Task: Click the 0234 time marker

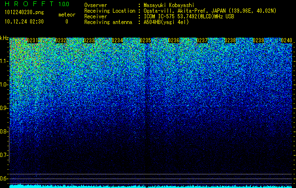Action: pyautogui.click(x=117, y=40)
